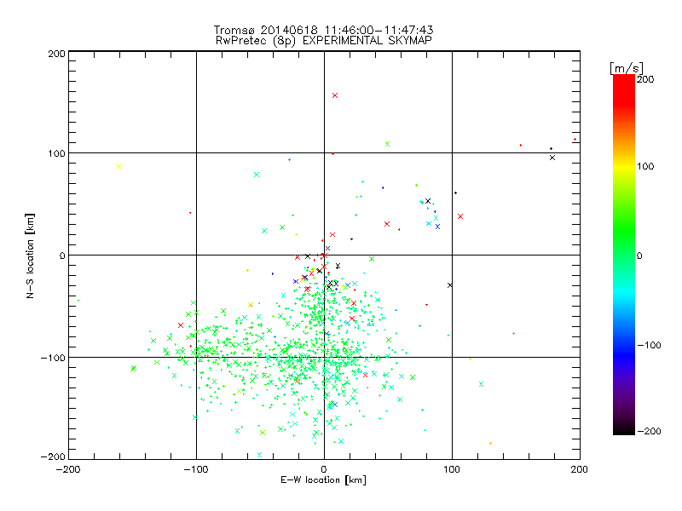Click the yellow X marker at upper left
Image resolution: width=682 pixels, height=511 pixels.
[x=118, y=166]
